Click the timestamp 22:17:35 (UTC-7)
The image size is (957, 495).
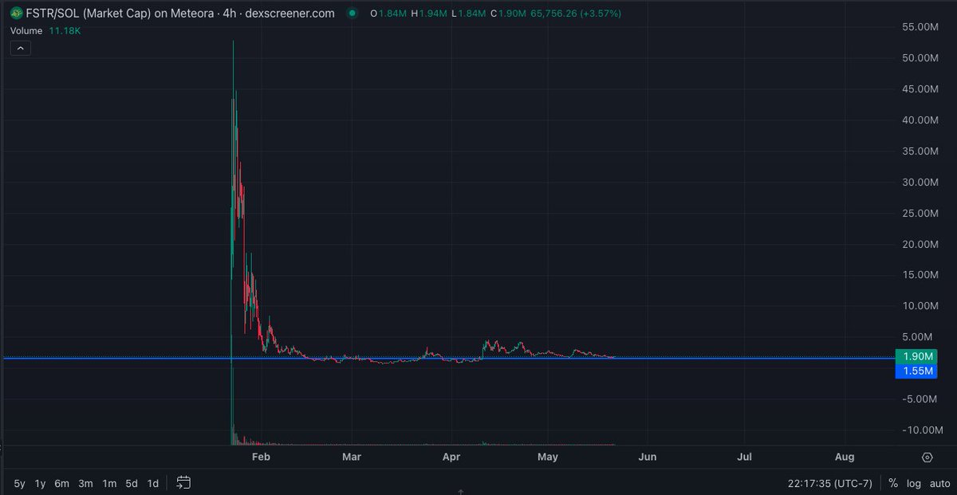click(x=829, y=482)
